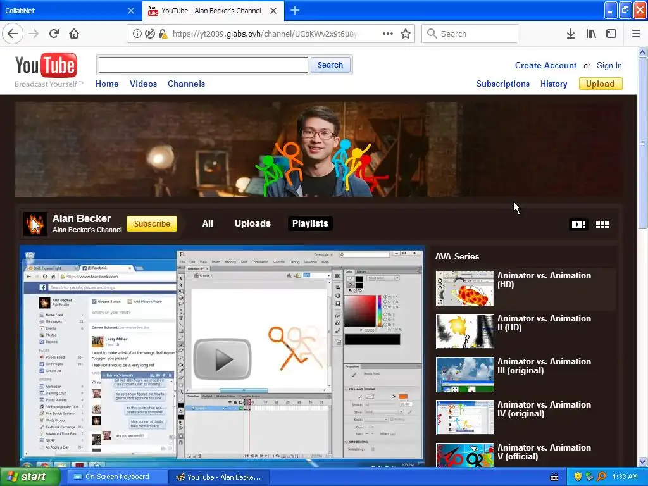Open the Videos navigation link
The width and height of the screenshot is (648, 486).
pyautogui.click(x=143, y=84)
